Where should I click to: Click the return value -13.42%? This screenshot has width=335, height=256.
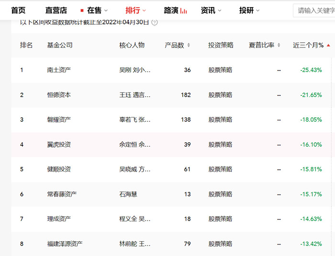tap(311, 244)
